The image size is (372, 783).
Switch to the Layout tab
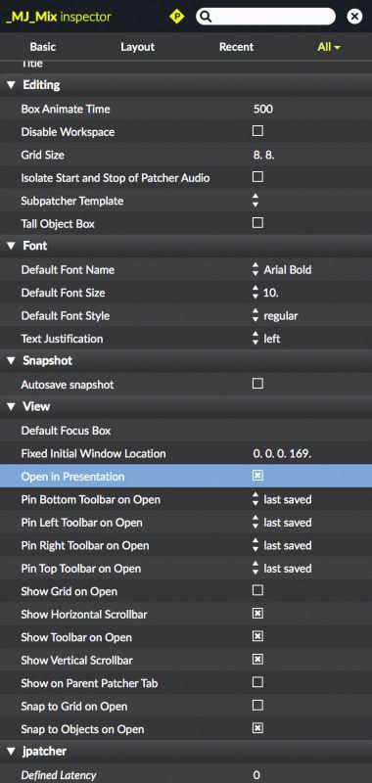point(137,47)
